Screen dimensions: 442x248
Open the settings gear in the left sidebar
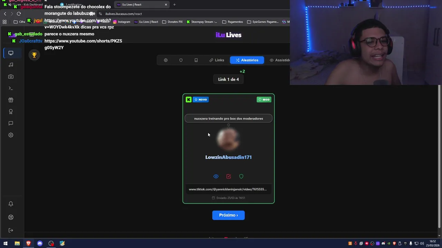coord(11,135)
